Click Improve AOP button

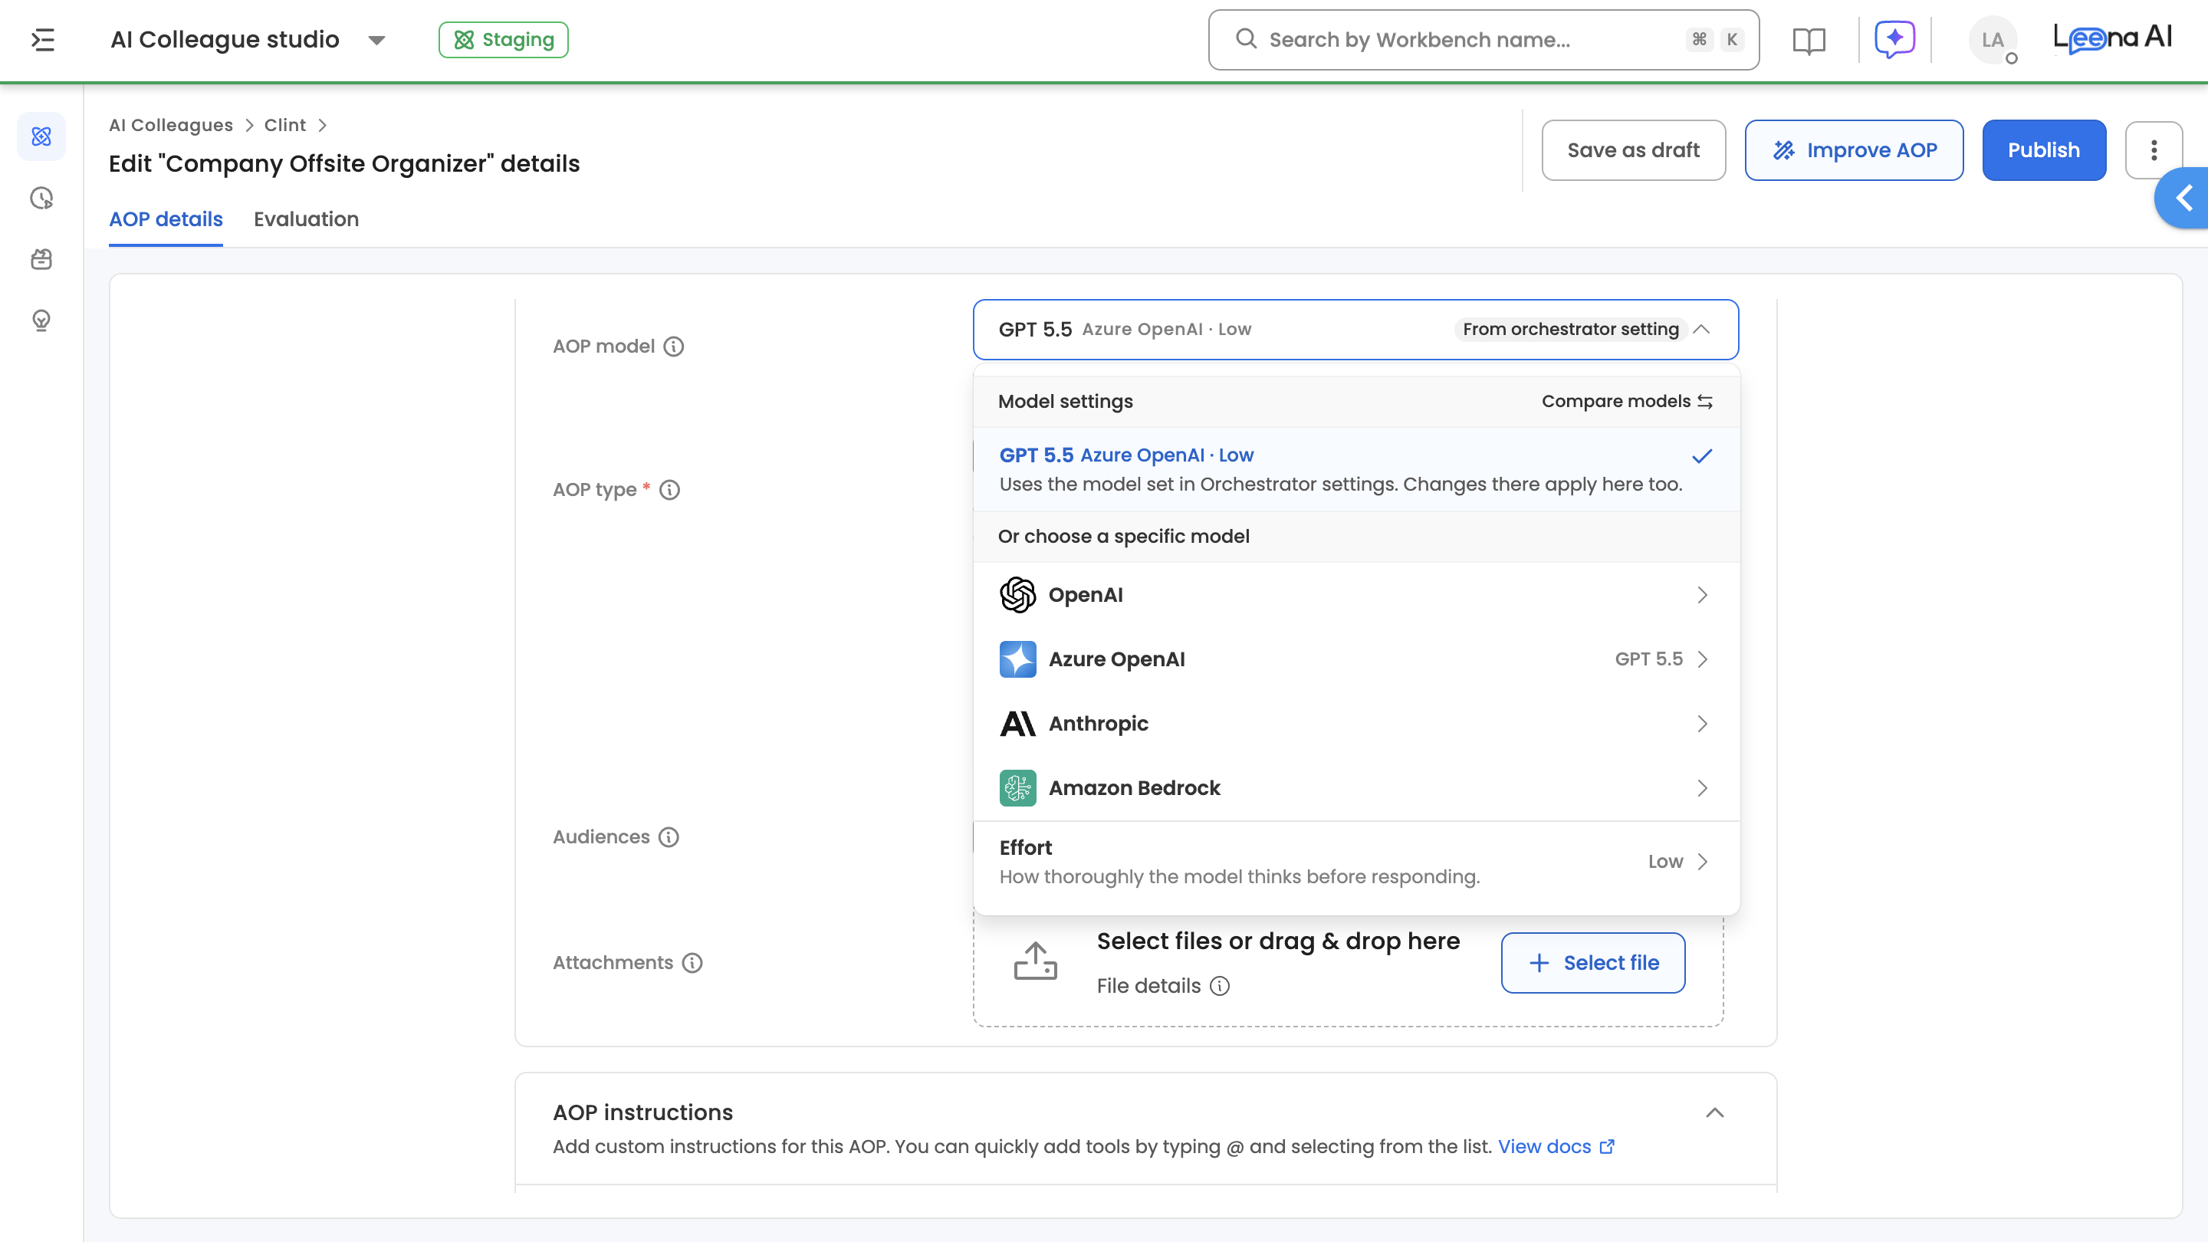coord(1853,150)
